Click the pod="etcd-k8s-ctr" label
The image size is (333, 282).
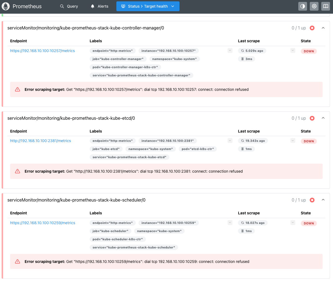(x=198, y=149)
